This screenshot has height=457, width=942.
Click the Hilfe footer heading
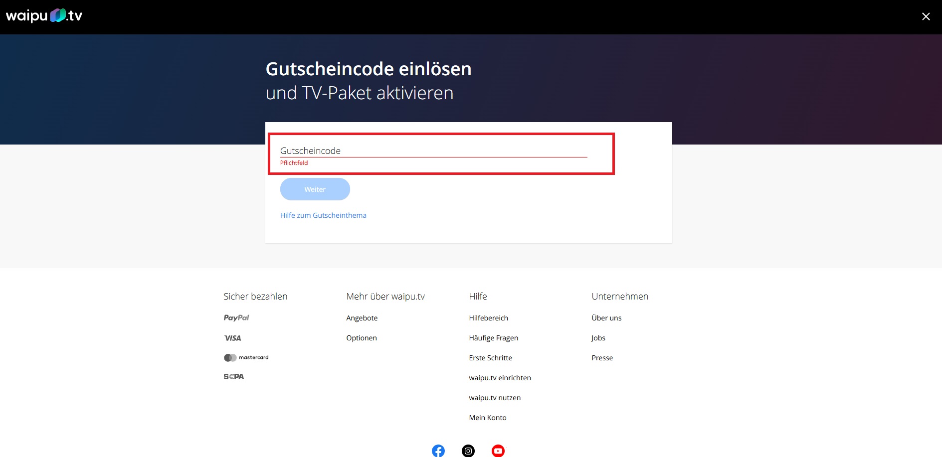478,297
